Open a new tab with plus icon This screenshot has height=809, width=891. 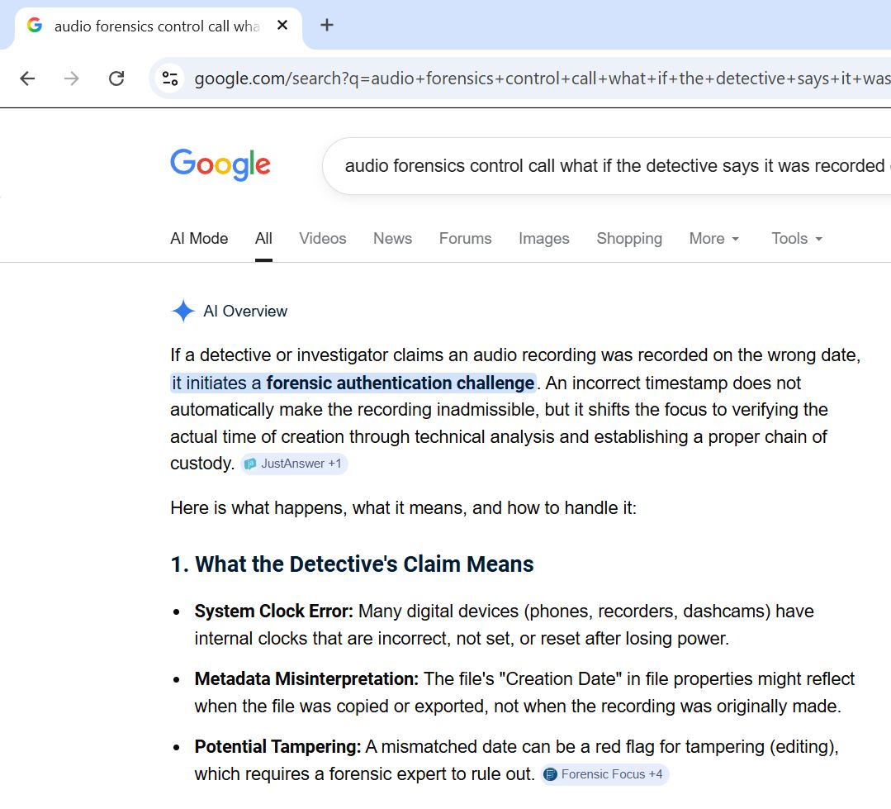tap(327, 25)
